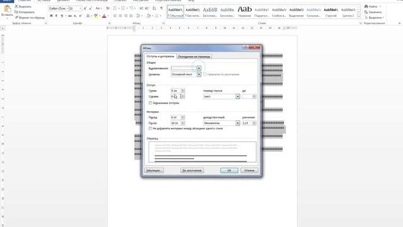This screenshot has height=227, width=403.
Task: Open the Line spacing (междустрочный) dropdown
Action: (238, 124)
